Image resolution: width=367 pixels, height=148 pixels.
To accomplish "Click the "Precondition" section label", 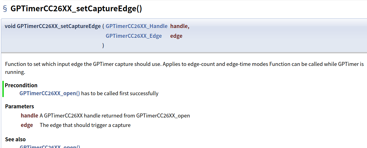I will click(x=21, y=85).
